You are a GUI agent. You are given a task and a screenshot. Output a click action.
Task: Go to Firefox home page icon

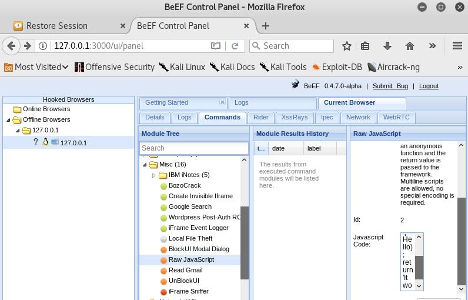pos(409,46)
